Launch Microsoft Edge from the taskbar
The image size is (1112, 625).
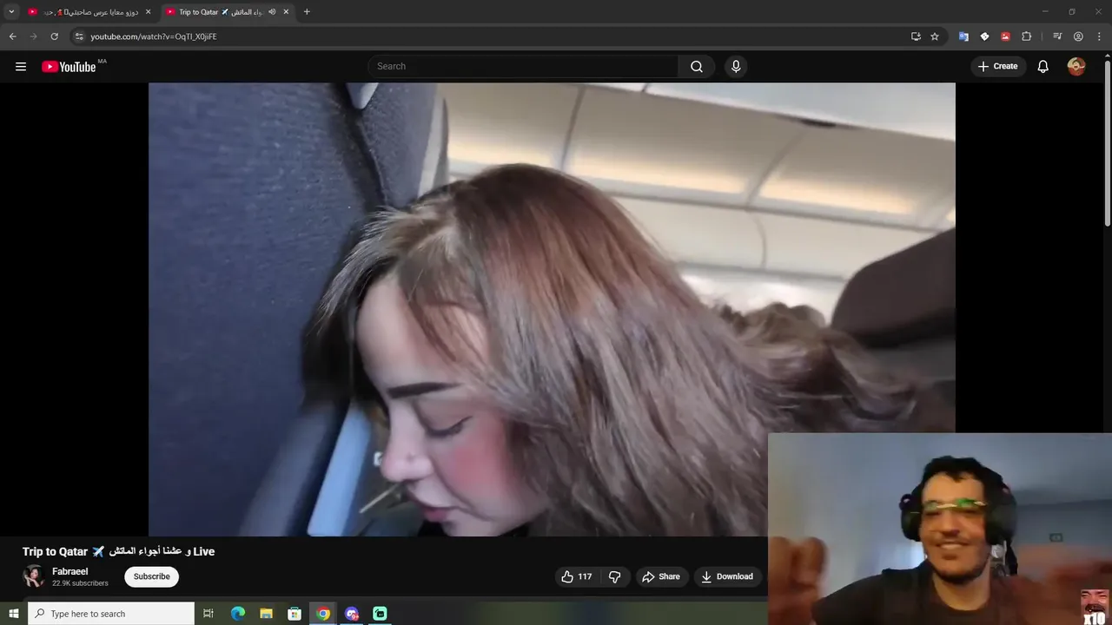[x=237, y=614]
